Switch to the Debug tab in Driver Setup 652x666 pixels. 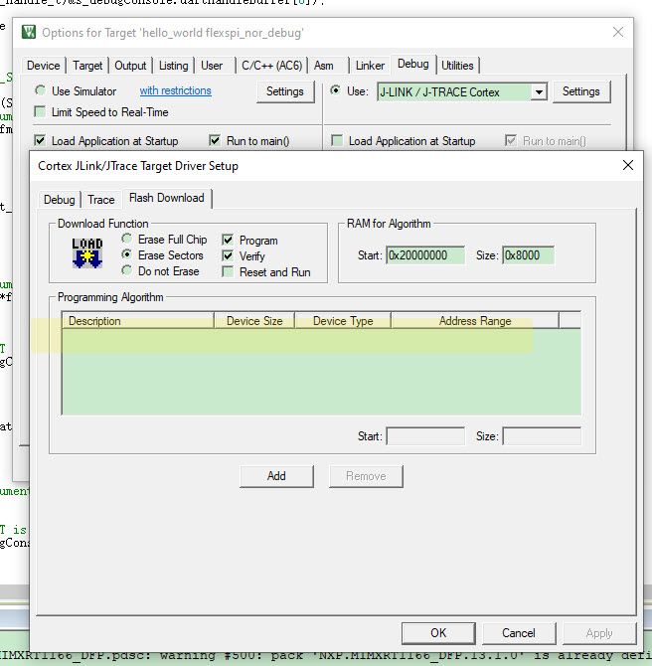point(59,200)
